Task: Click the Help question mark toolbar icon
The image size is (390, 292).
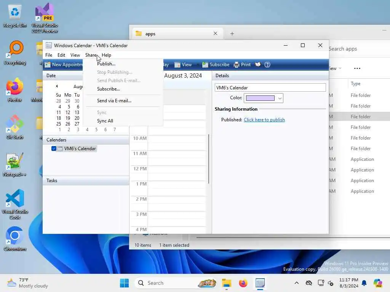Action: [x=267, y=65]
